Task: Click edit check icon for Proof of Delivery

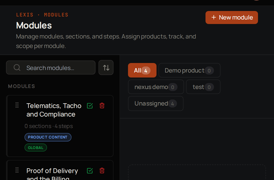Action: coord(90,171)
